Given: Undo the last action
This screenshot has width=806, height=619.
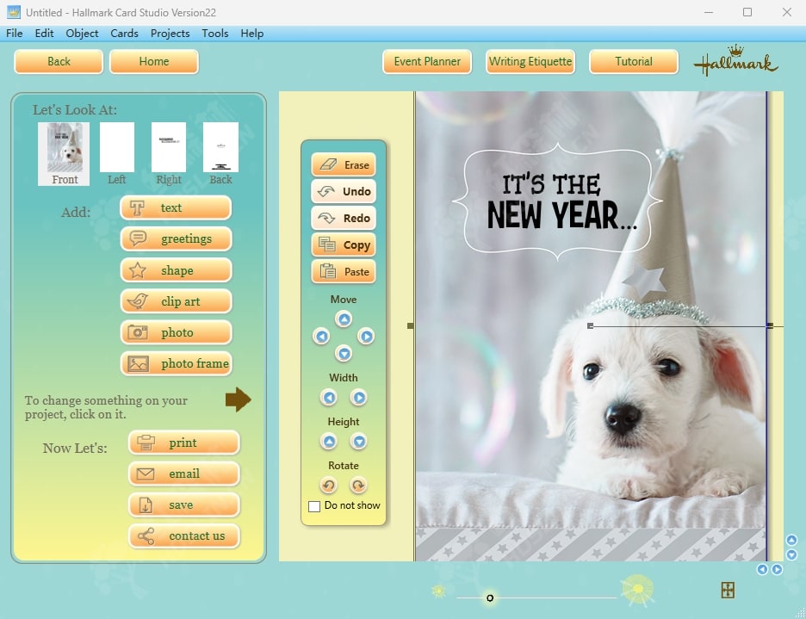Looking at the screenshot, I should pyautogui.click(x=344, y=191).
